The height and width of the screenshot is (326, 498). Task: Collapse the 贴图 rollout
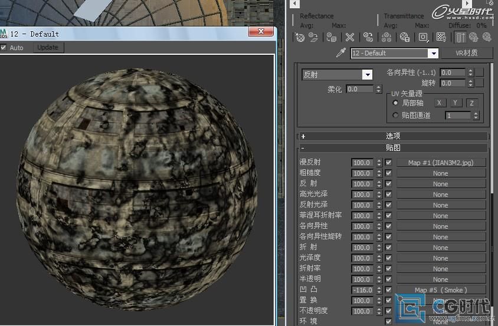pyautogui.click(x=392, y=147)
